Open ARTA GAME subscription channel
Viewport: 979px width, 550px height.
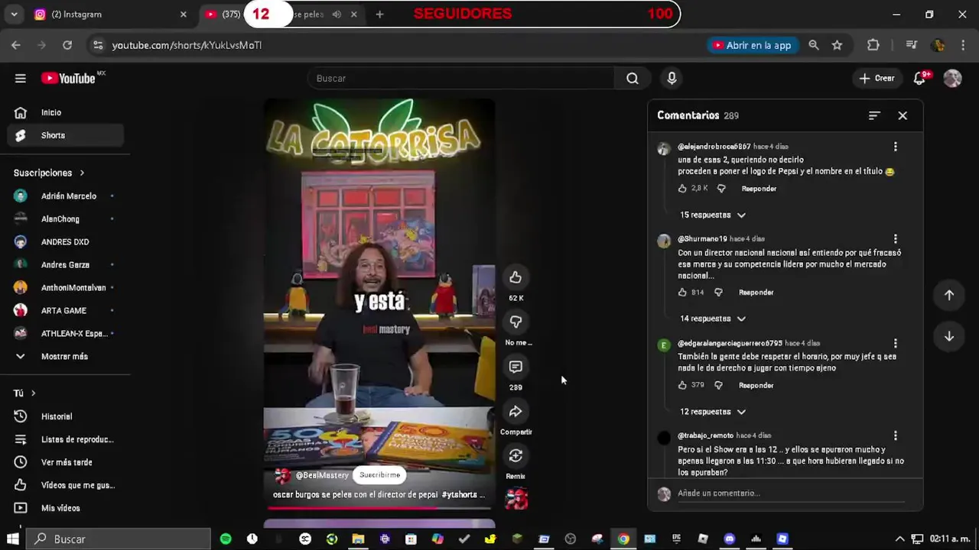(x=64, y=311)
